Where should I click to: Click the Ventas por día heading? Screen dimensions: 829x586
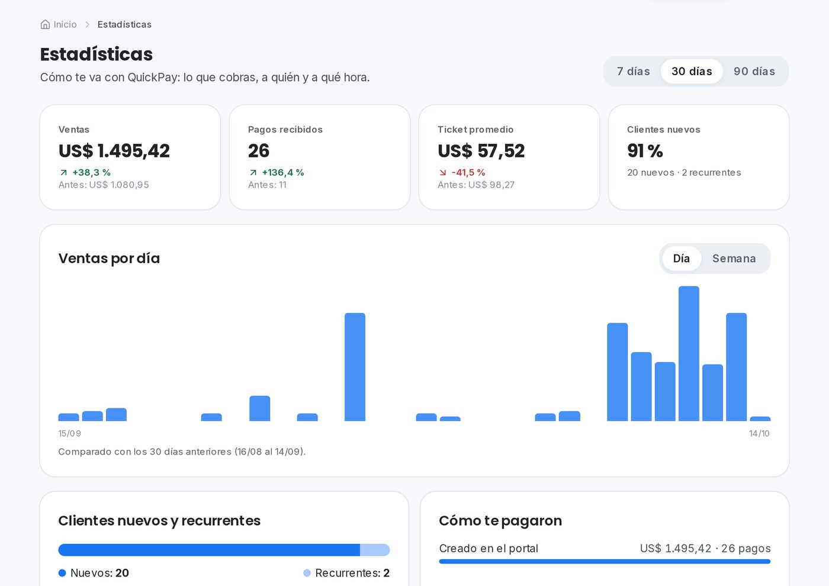(109, 258)
